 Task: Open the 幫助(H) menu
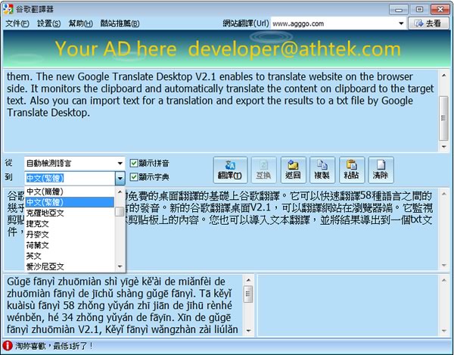(80, 23)
